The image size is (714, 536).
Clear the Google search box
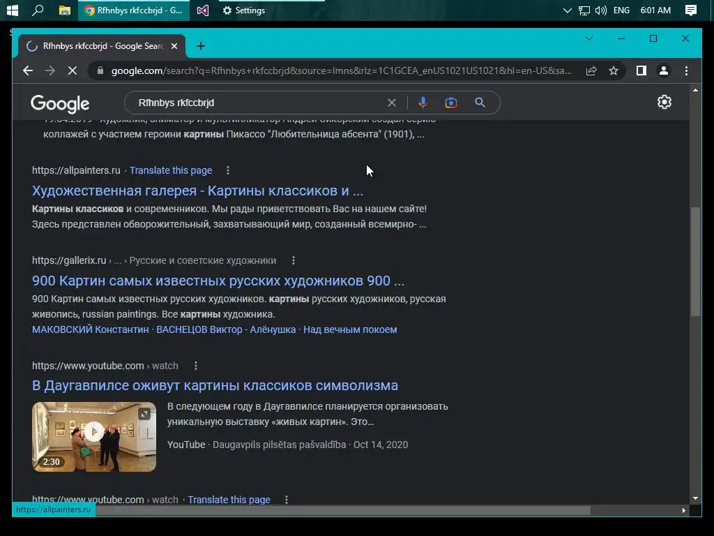(x=392, y=103)
